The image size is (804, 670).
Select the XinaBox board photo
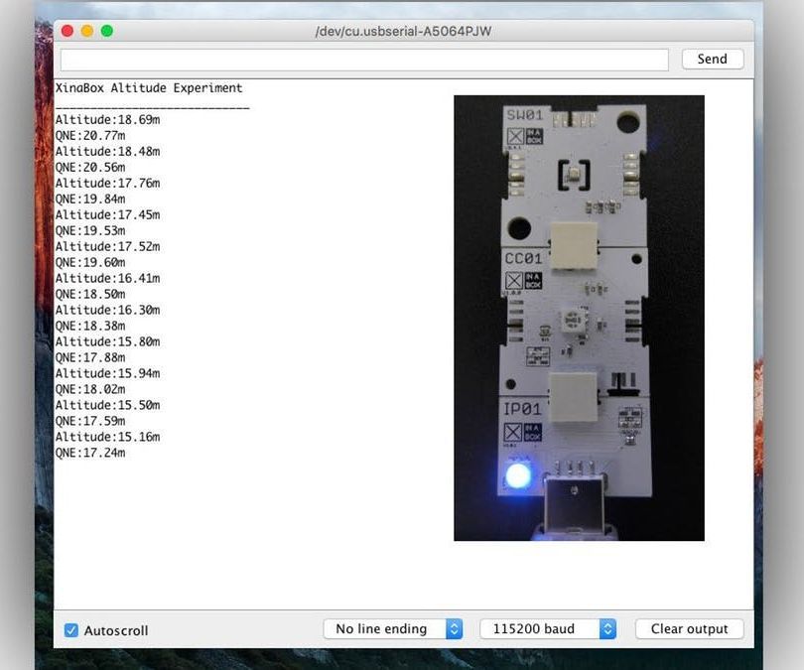pos(579,318)
